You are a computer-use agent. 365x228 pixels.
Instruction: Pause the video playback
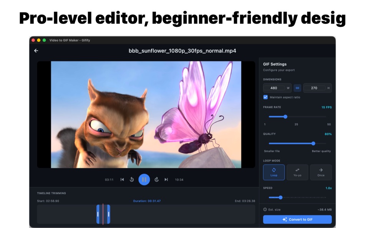(144, 179)
